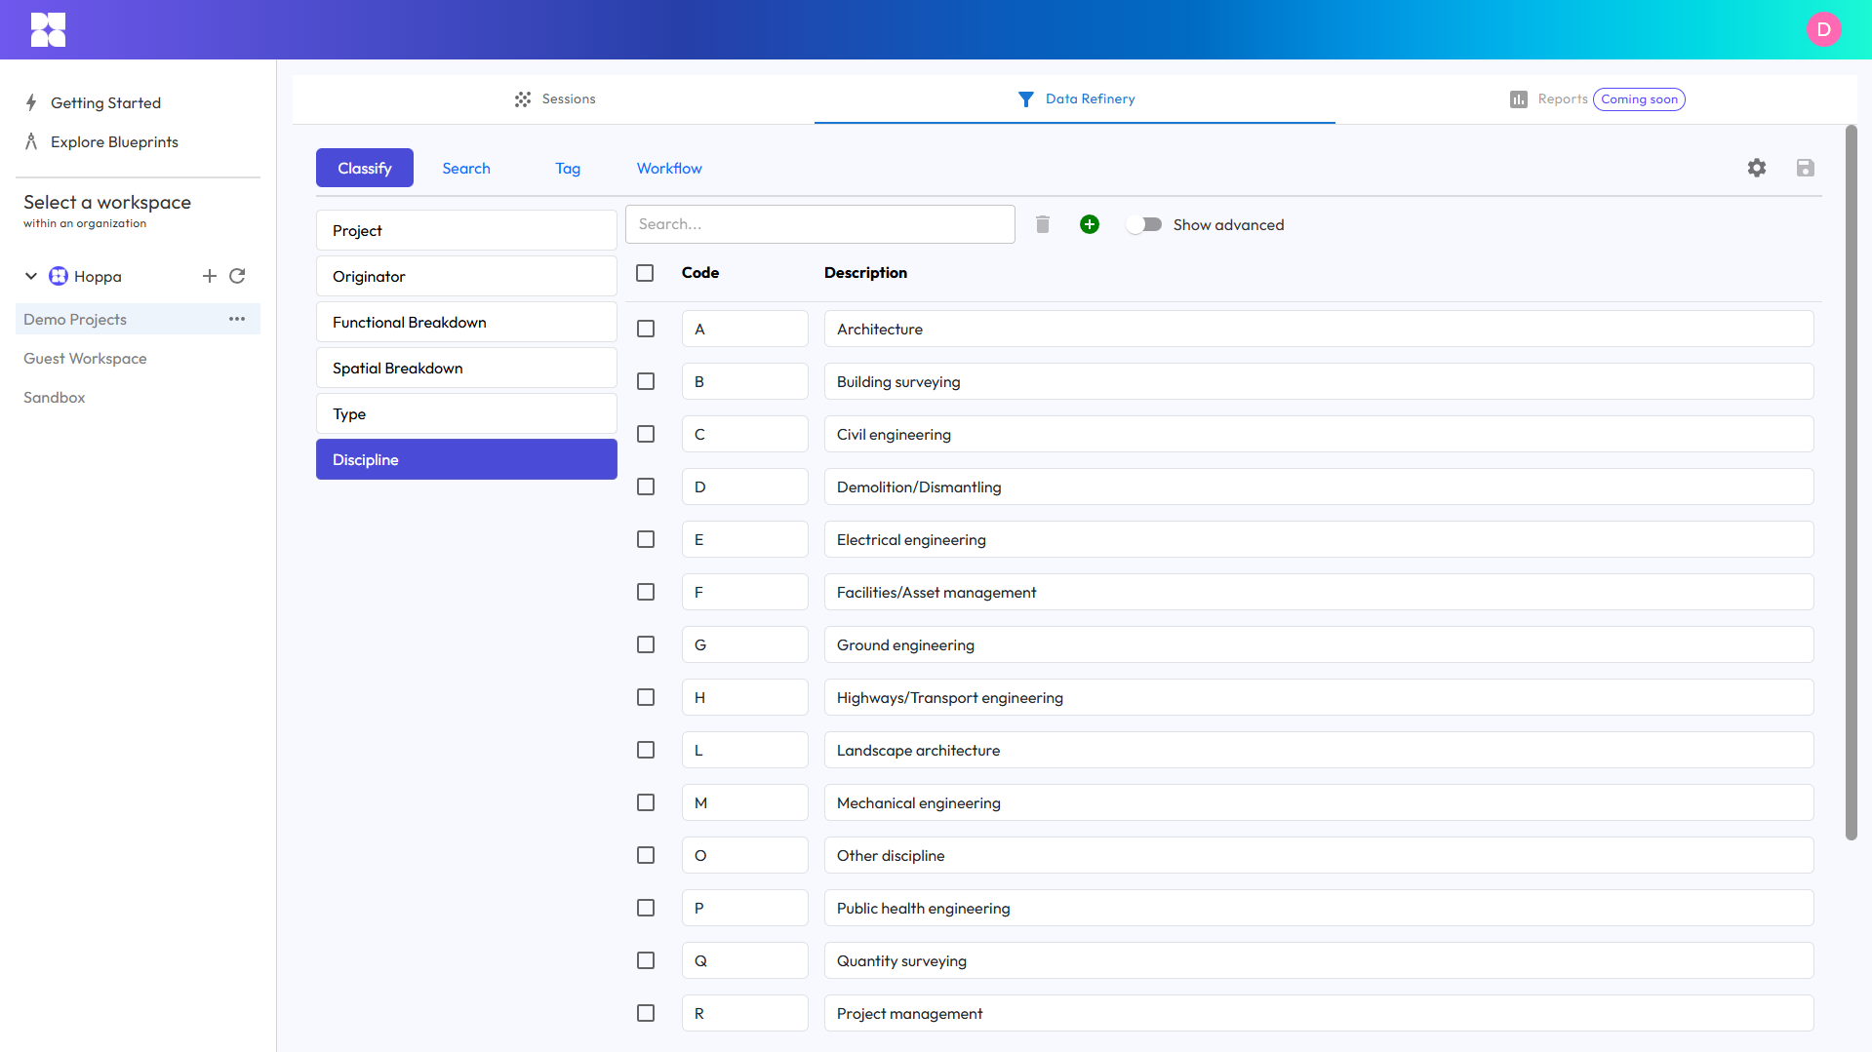Click the Search codes input field

pos(819,224)
